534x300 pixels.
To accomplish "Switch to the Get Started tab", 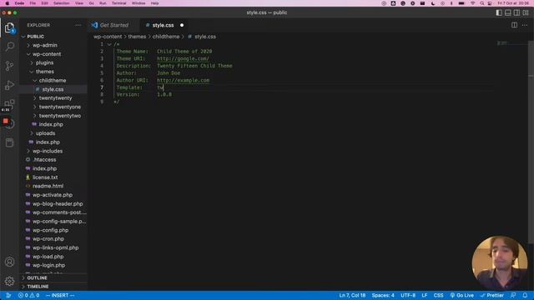I will (x=113, y=25).
